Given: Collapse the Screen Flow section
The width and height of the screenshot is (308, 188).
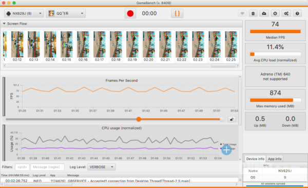Looking at the screenshot, I should click(4, 24).
